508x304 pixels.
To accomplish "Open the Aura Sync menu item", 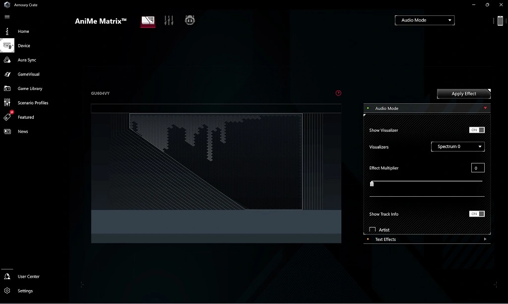I will pyautogui.click(x=27, y=60).
